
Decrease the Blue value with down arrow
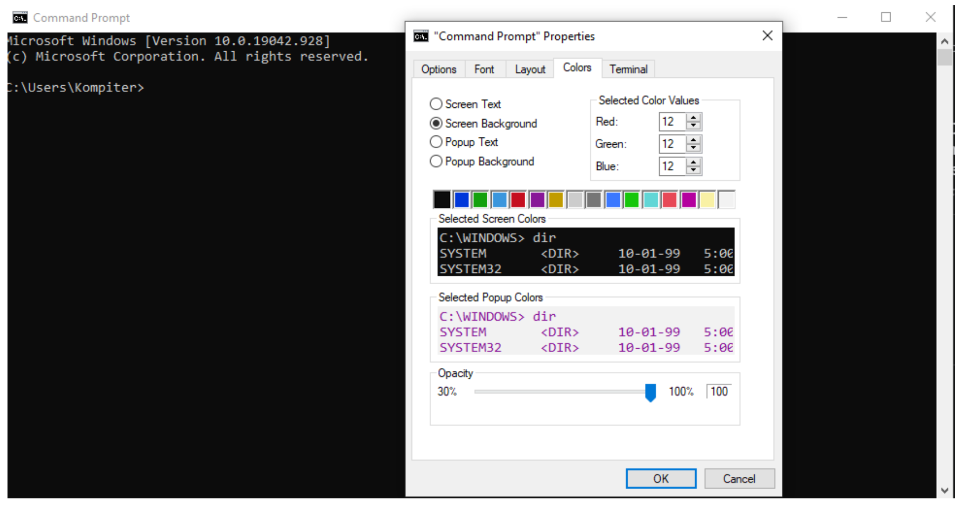click(x=693, y=171)
